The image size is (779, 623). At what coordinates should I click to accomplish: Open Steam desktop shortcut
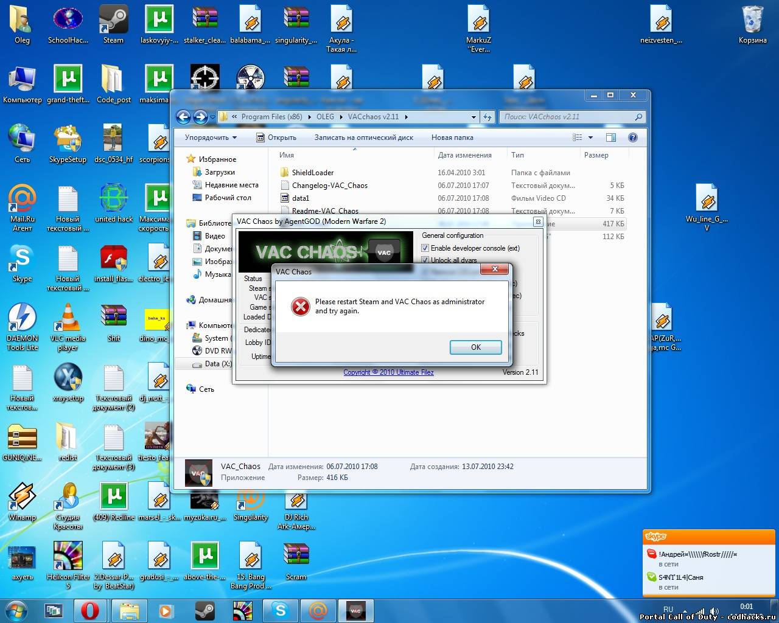point(113,25)
